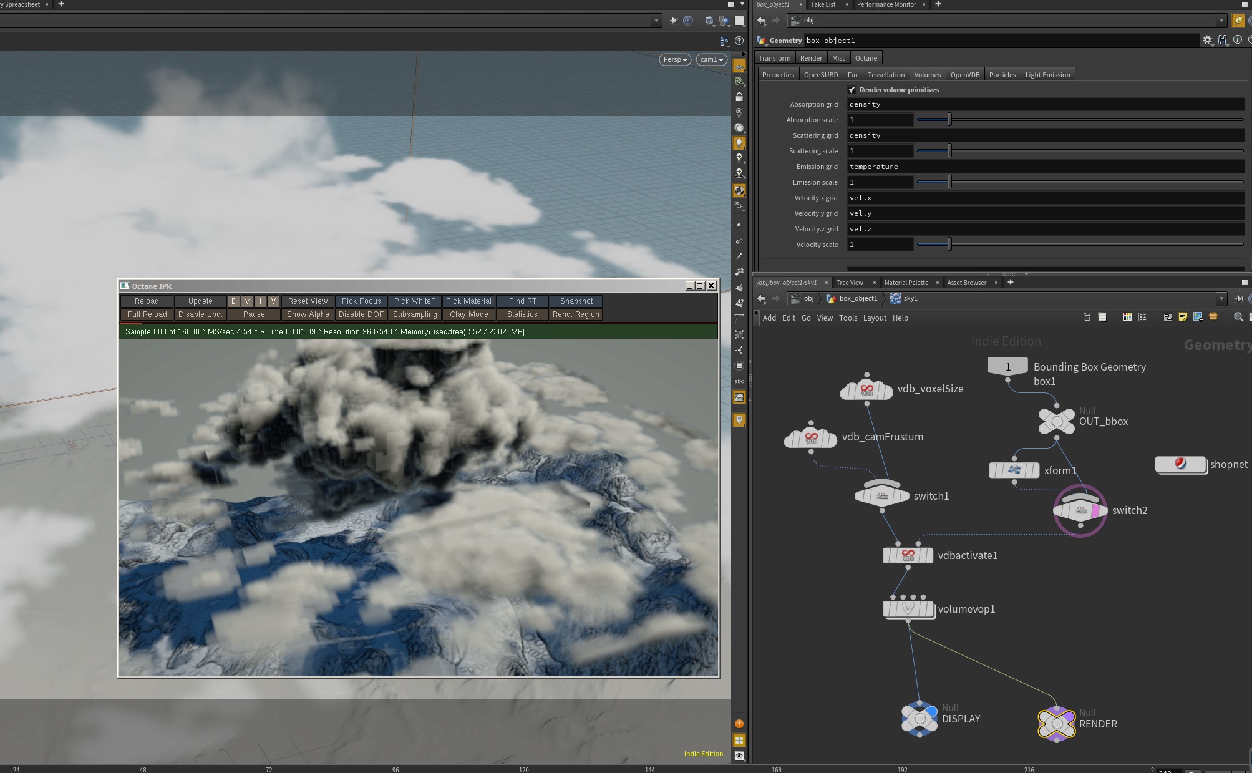The image size is (1252, 773).
Task: Click the Absorption scale slider handle
Action: [949, 119]
